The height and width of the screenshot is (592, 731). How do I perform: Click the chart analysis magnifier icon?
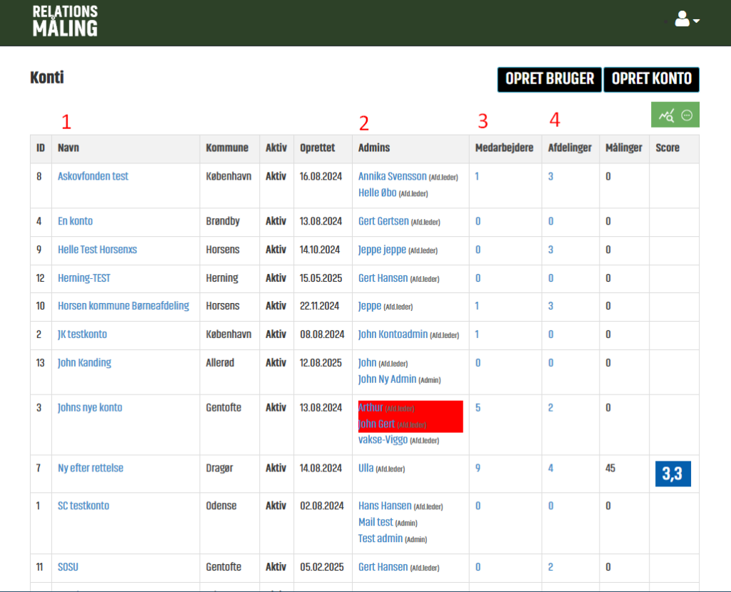667,115
